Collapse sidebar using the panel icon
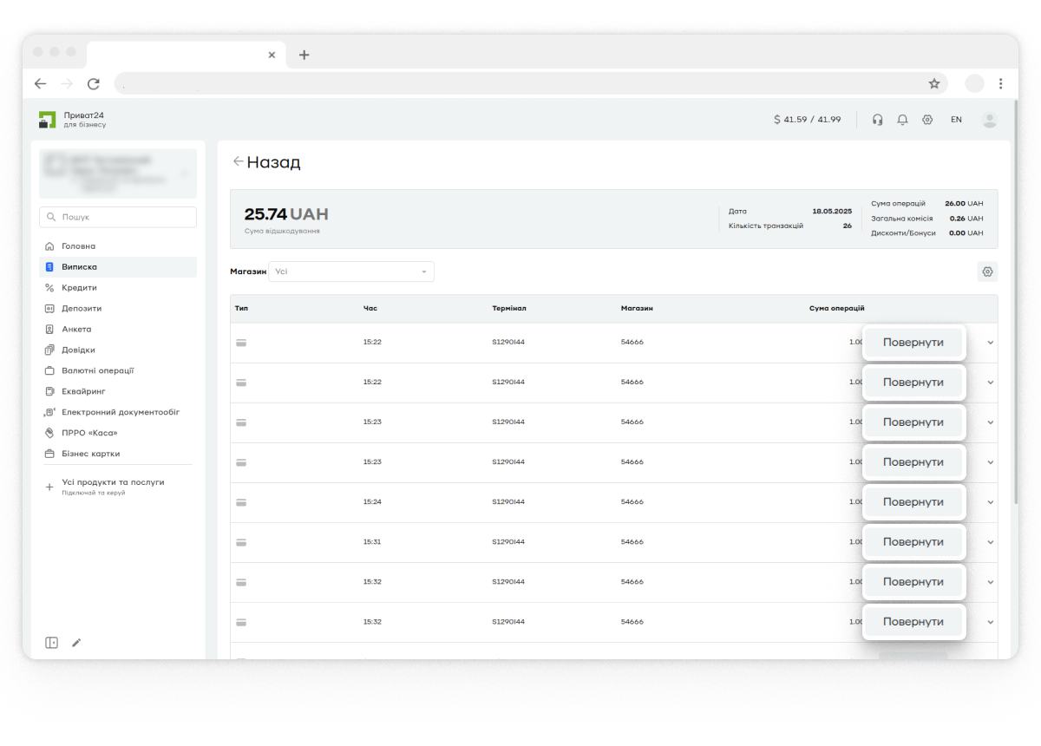Viewport: 1041px width, 746px height. (51, 643)
